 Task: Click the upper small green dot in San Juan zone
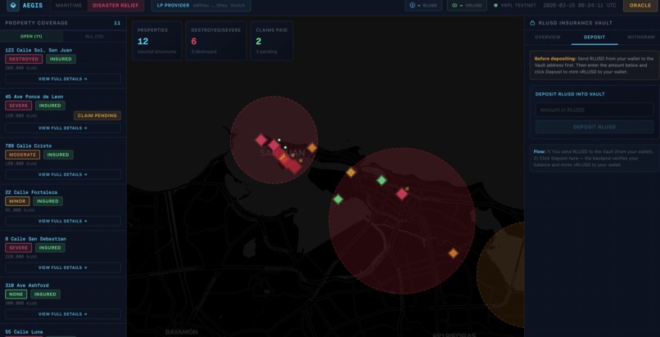point(279,140)
